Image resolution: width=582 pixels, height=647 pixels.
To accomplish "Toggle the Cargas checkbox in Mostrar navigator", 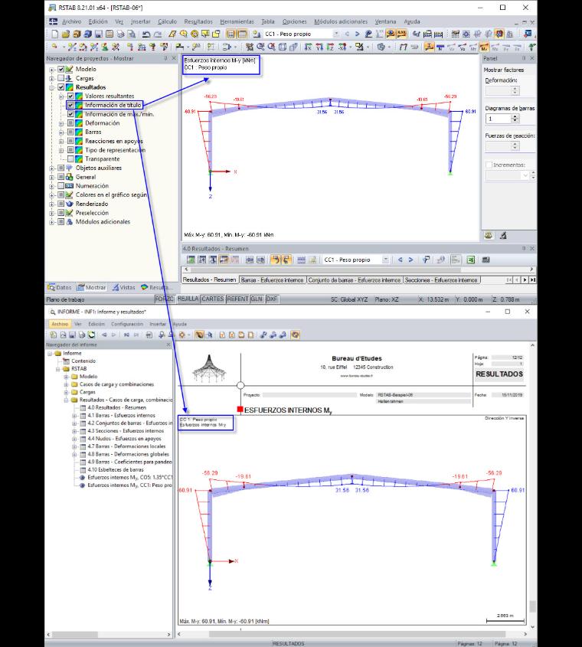I will 61,78.
